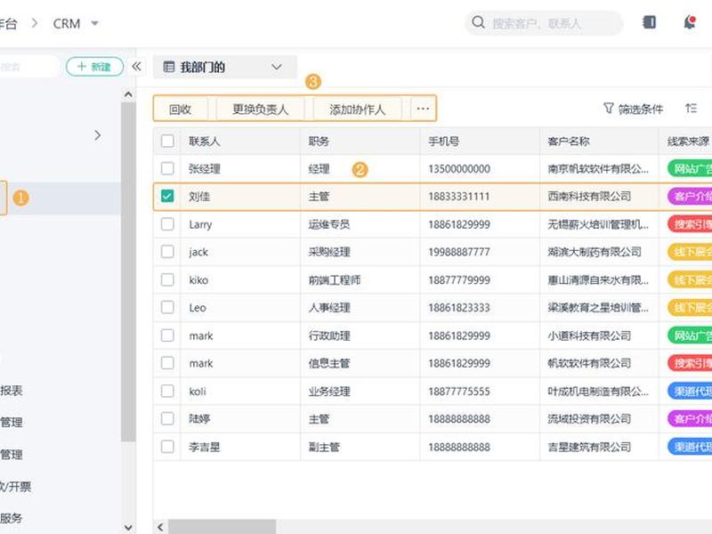Open the filter conditions funnel icon

click(x=609, y=109)
